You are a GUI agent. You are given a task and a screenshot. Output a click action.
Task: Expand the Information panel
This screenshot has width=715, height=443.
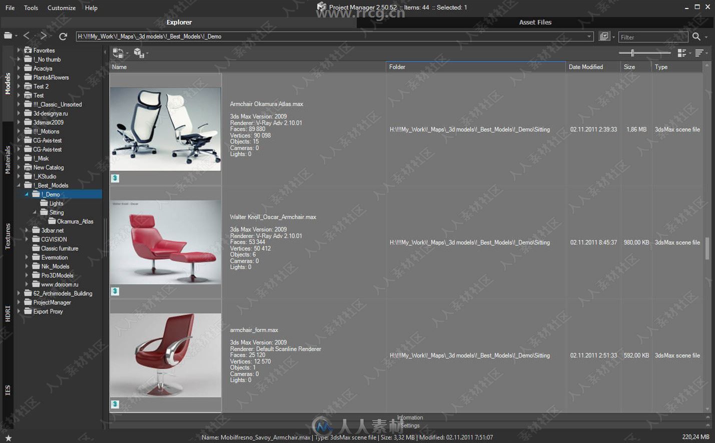[410, 417]
